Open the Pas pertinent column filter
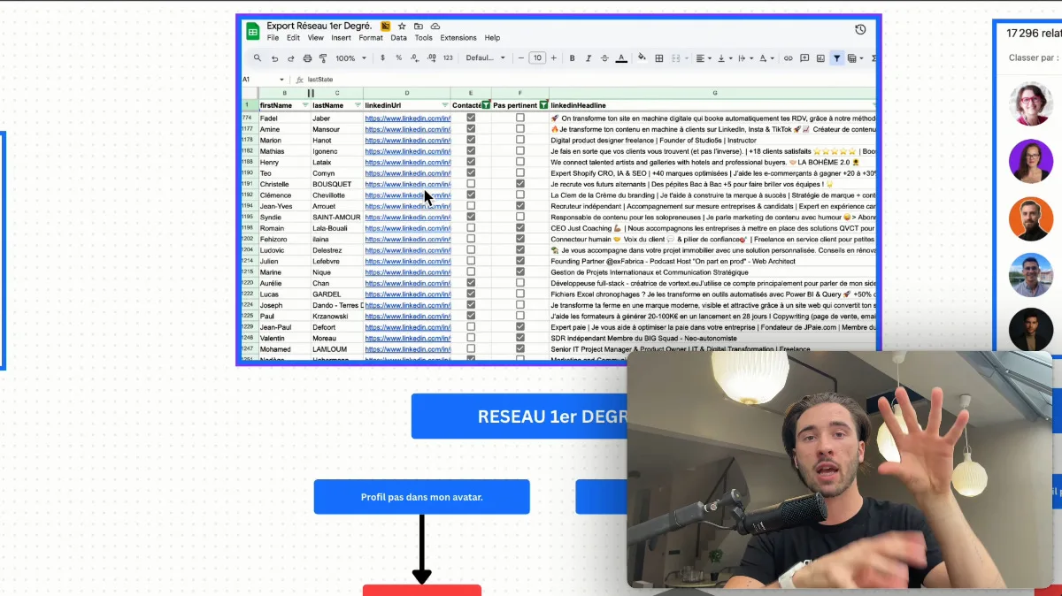This screenshot has height=596, width=1062. click(543, 105)
